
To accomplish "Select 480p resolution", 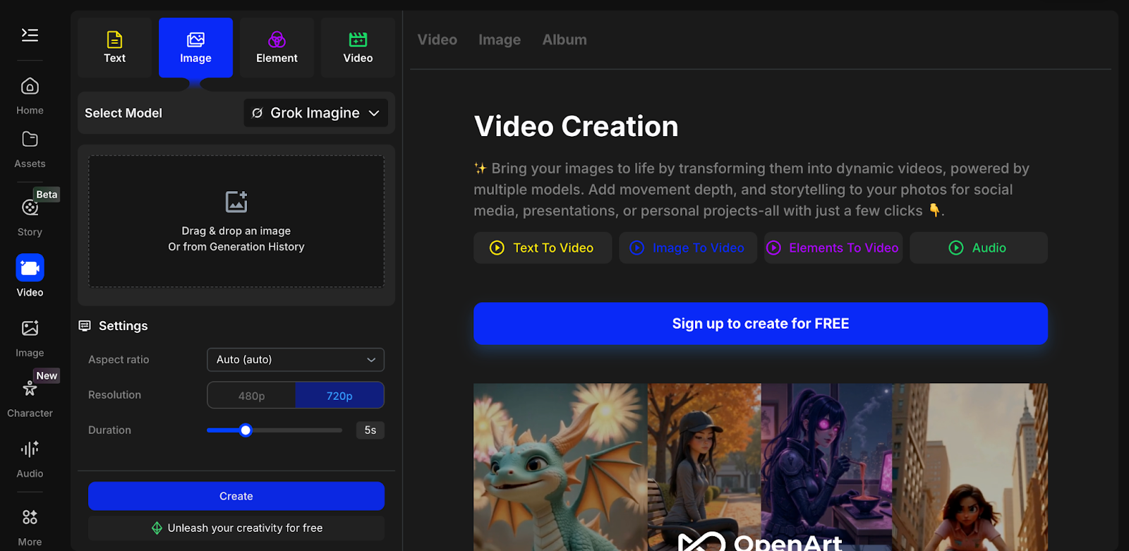I will pyautogui.click(x=251, y=396).
